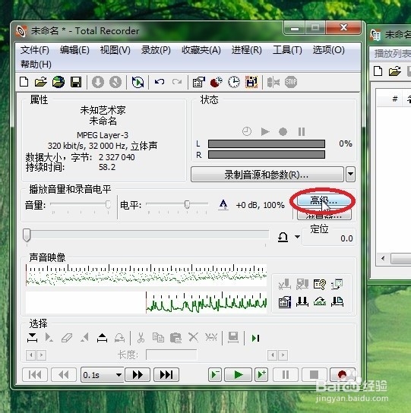Open the file properties toolbar icon
This screenshot has height=413, width=411.
[x=199, y=82]
